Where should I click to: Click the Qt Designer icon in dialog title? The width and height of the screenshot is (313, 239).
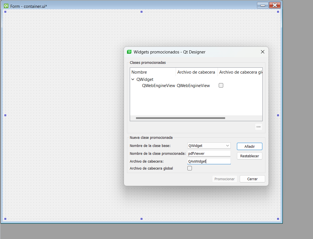click(x=129, y=52)
